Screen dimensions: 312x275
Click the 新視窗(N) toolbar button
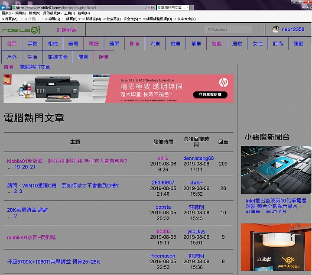click(x=91, y=19)
